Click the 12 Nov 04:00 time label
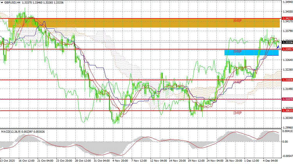293x164 pixels. (x=158, y=161)
